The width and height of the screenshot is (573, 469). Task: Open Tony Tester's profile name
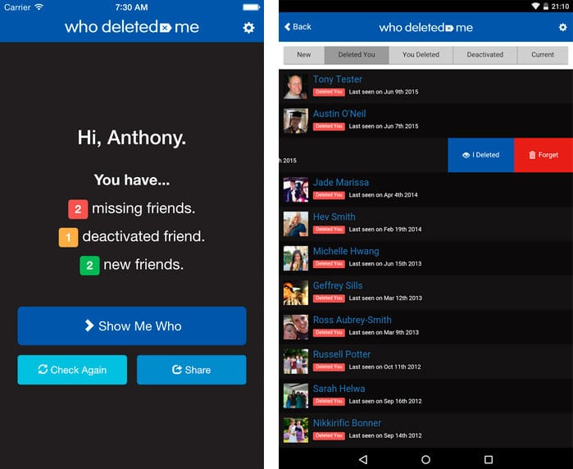[337, 80]
